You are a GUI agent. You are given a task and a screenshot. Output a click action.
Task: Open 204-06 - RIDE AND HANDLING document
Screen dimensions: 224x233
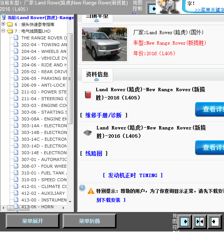(44, 65)
